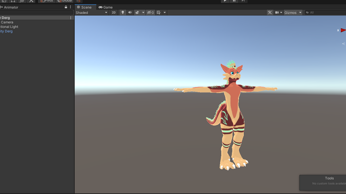Open the Shaded draw mode dropdown
This screenshot has height=194, width=346.
click(91, 13)
